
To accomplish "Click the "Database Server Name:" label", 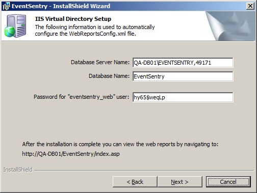I will click(100, 62).
